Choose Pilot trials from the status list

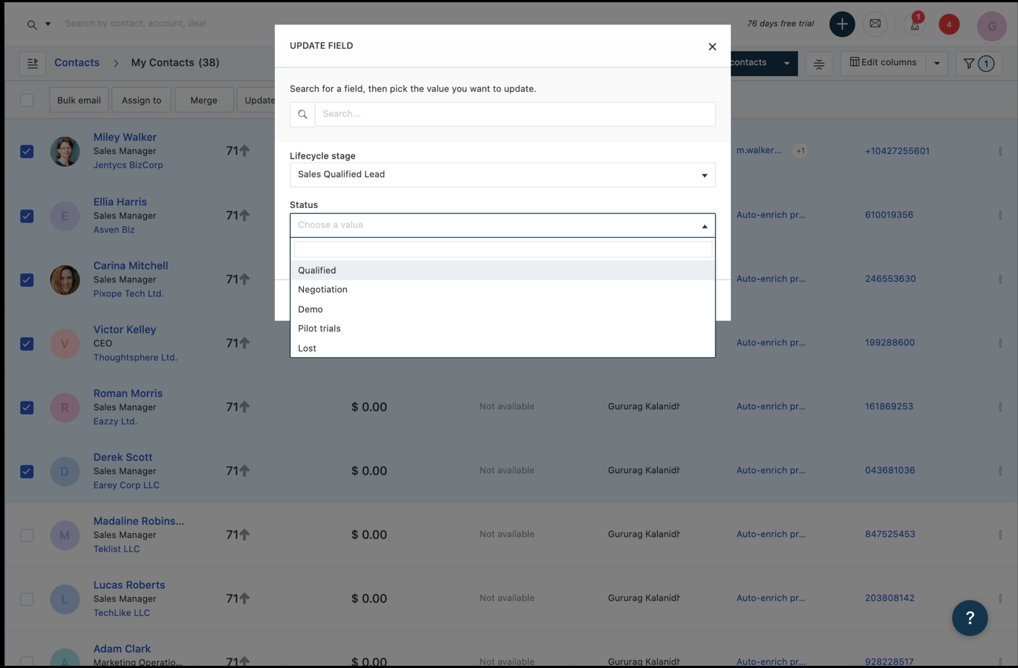tap(319, 328)
